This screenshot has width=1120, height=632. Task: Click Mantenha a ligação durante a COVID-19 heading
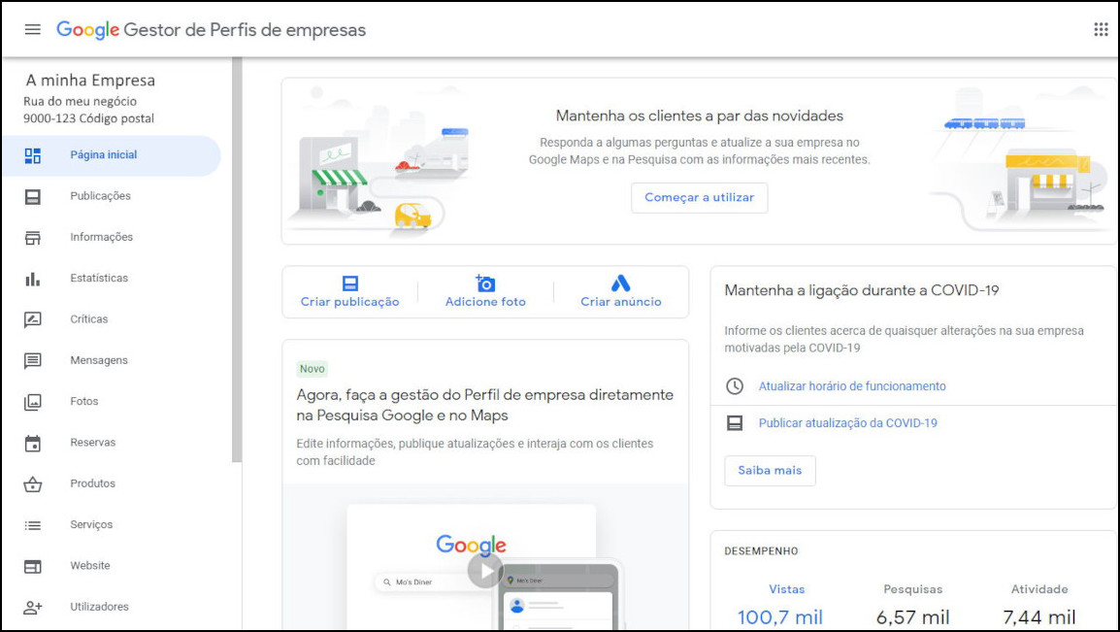click(862, 290)
